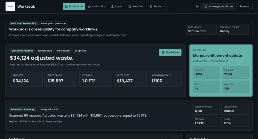
Task: Select the Payback 23.8d tile
Action: coord(235,73)
